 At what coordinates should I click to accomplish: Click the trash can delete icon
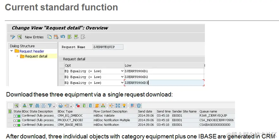(x=139, y=106)
